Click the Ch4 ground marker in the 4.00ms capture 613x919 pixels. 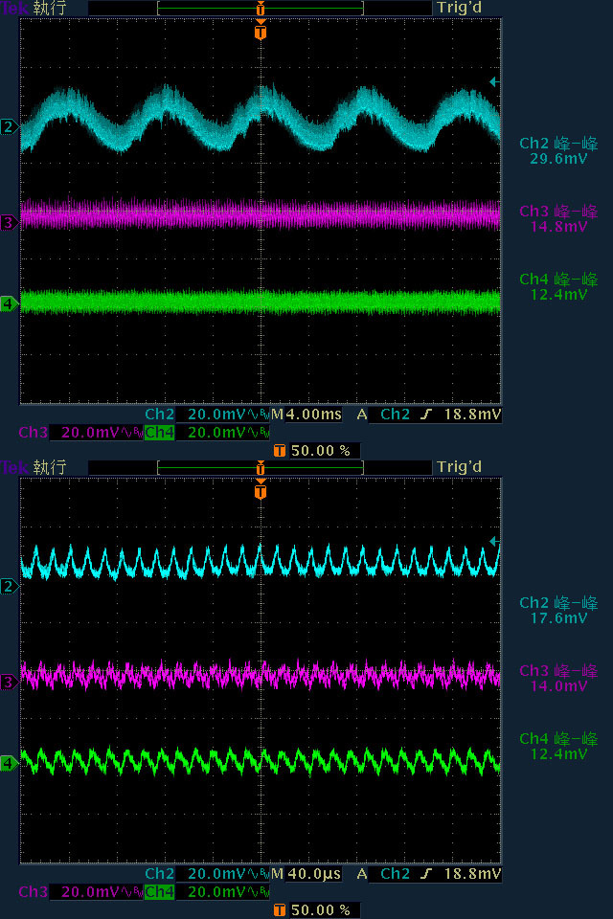(x=9, y=303)
